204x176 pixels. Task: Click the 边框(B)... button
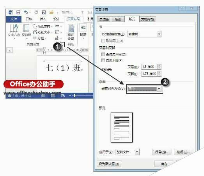click(x=183, y=152)
